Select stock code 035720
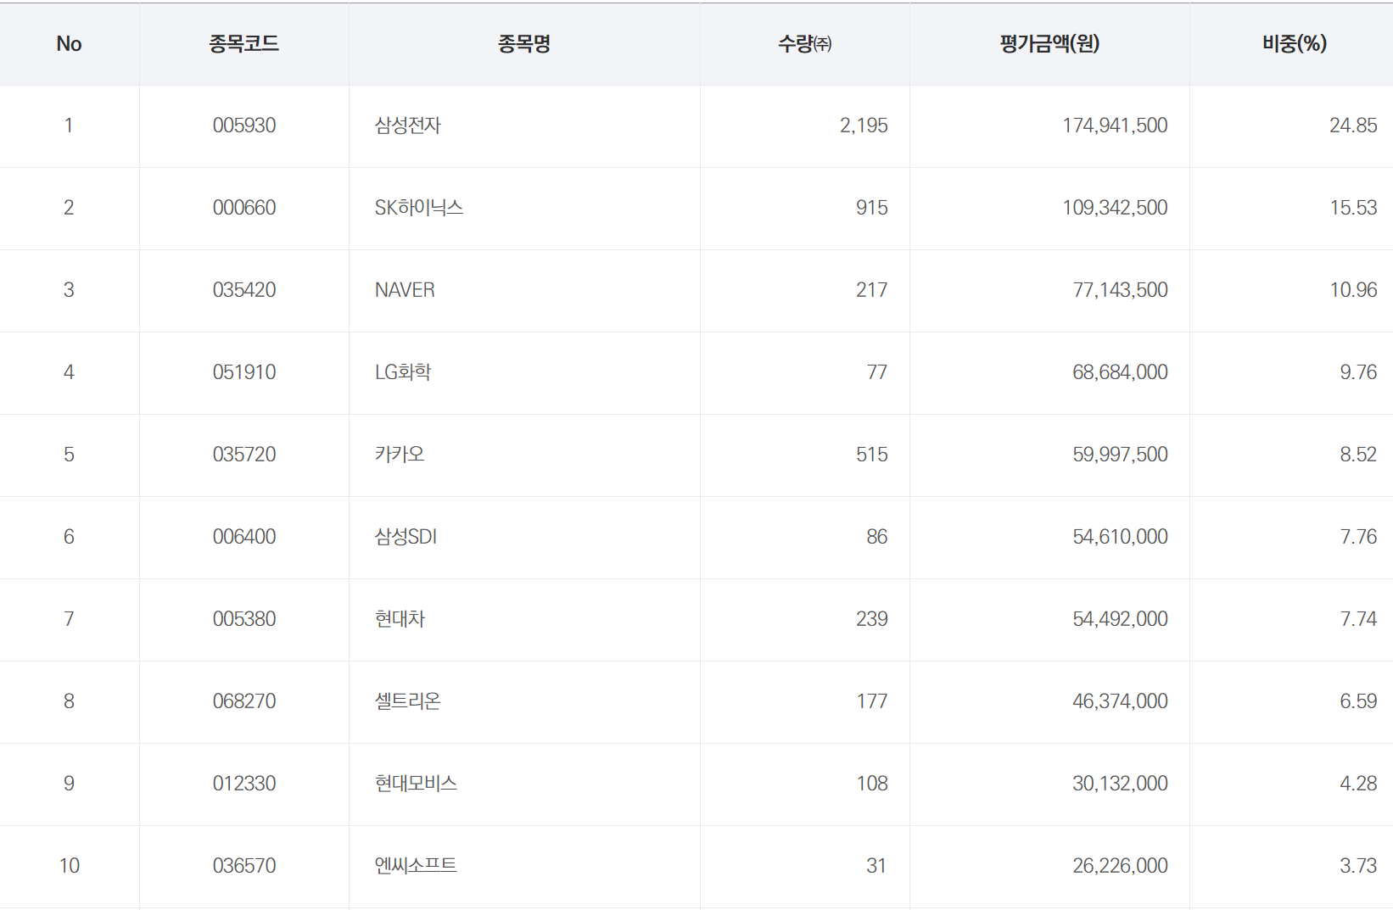Image resolution: width=1393 pixels, height=910 pixels. click(244, 455)
